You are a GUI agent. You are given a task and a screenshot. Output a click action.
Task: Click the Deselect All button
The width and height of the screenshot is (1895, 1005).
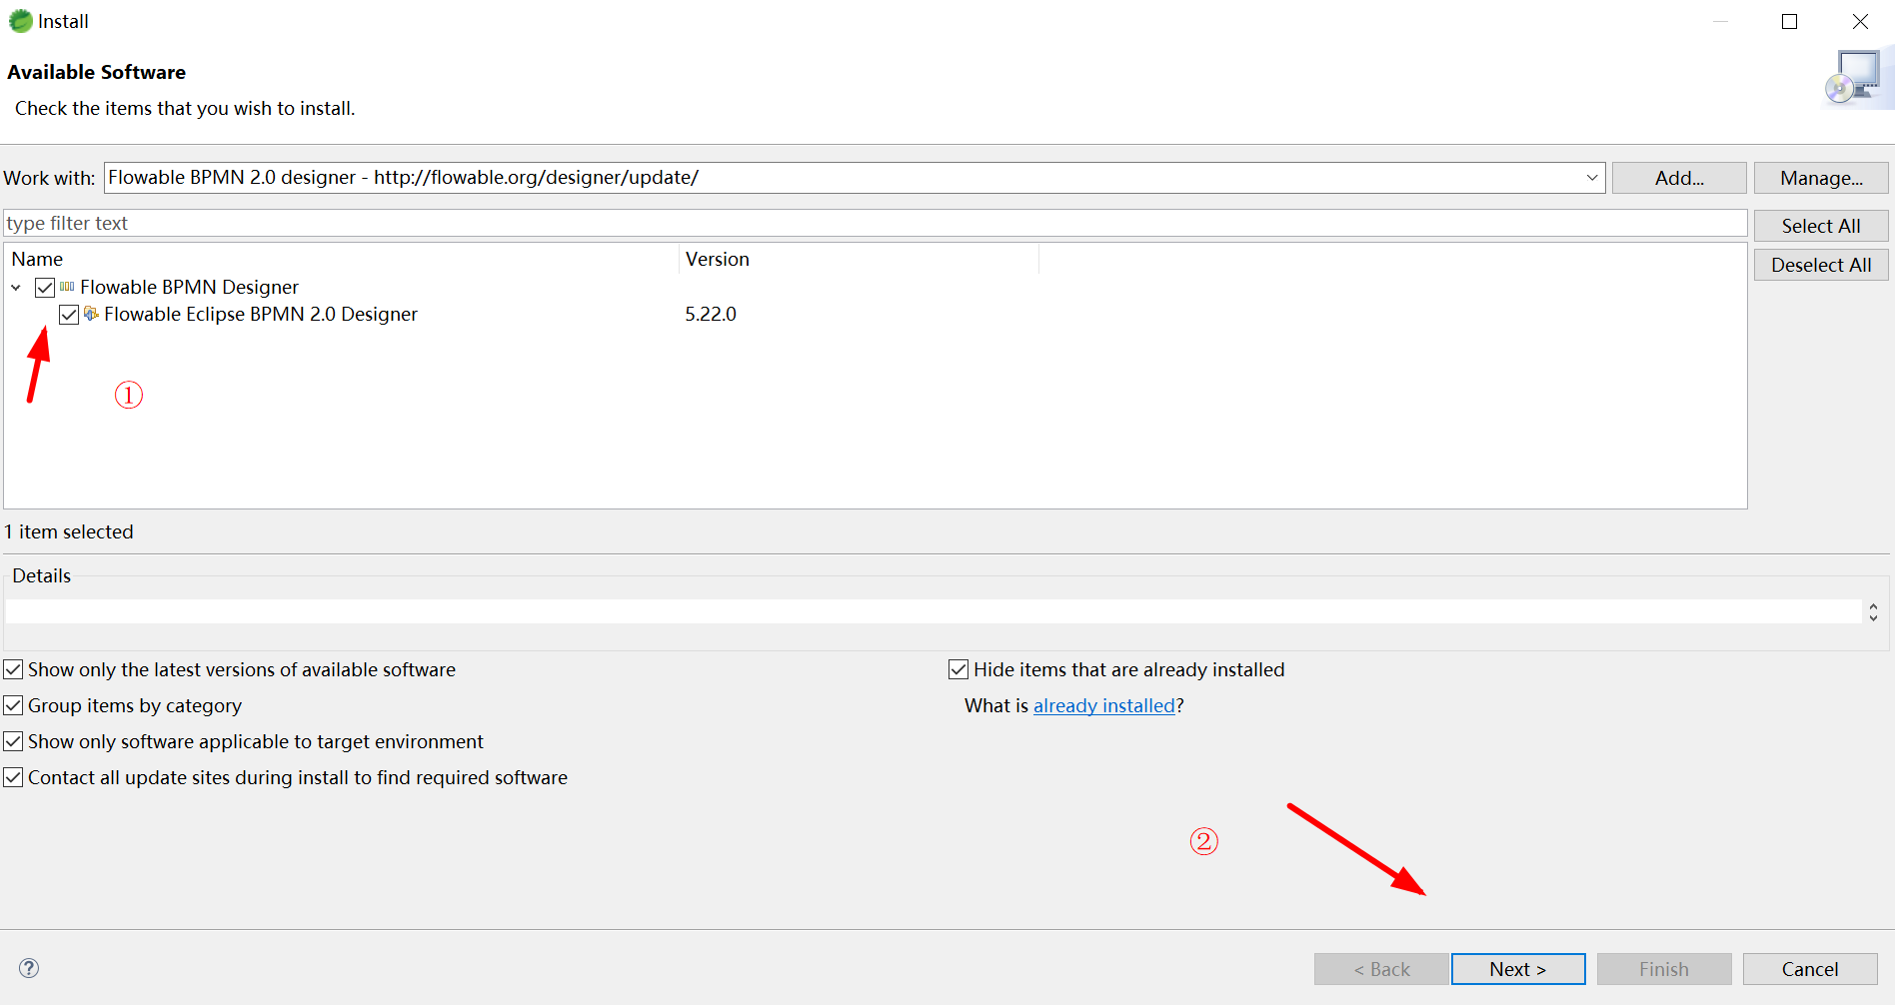coord(1821,265)
